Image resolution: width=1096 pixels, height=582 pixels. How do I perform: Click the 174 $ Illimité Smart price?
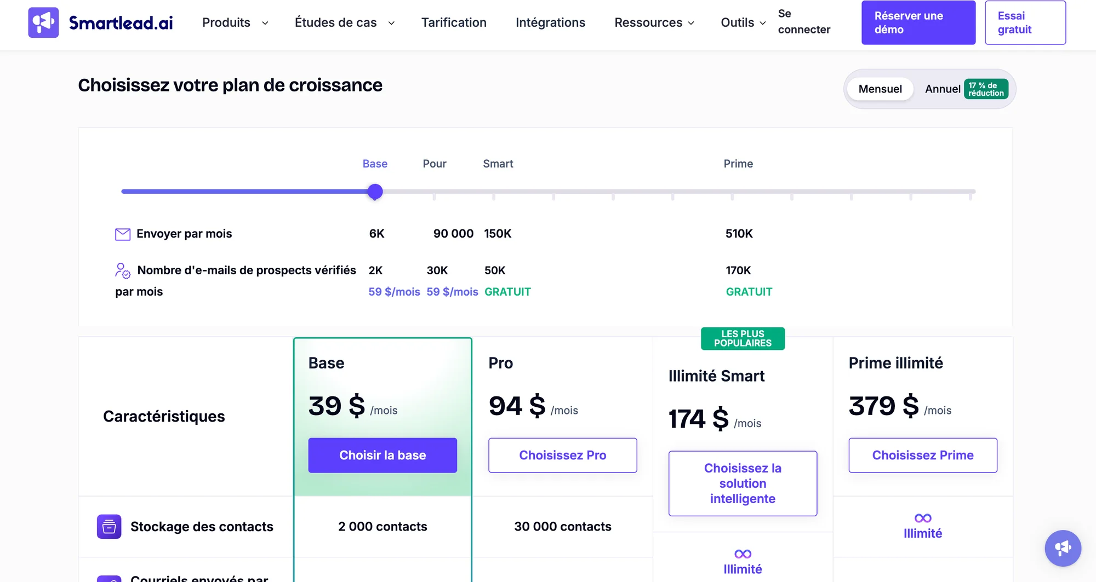(699, 419)
